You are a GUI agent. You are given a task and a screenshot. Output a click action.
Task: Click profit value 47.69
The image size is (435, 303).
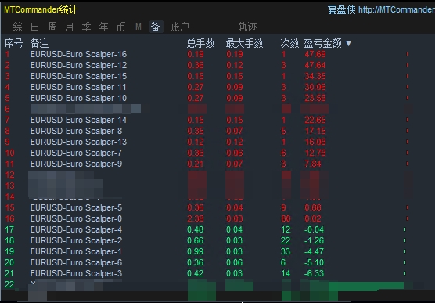[315, 54]
